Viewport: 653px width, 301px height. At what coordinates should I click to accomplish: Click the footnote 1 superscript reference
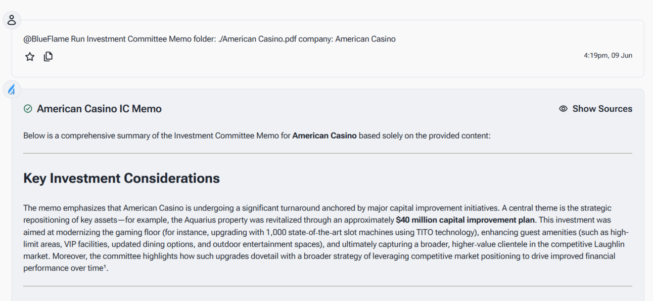[x=106, y=267]
